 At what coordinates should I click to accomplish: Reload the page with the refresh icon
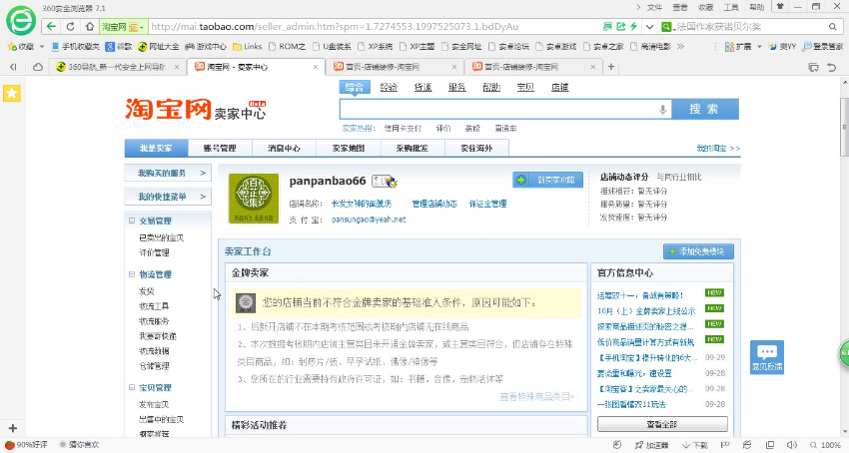point(70,26)
